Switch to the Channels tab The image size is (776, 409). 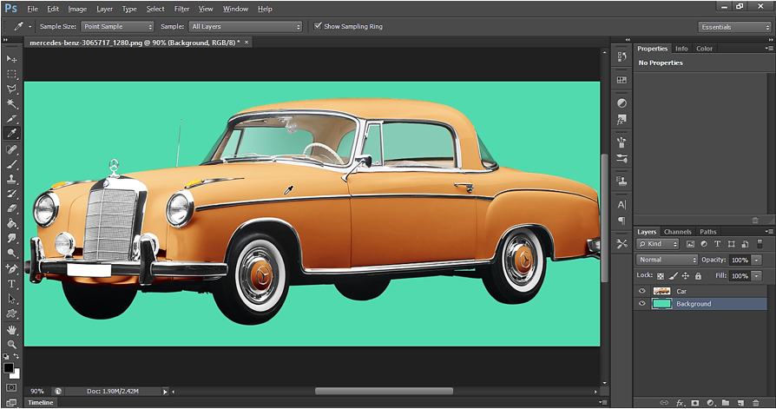677,232
